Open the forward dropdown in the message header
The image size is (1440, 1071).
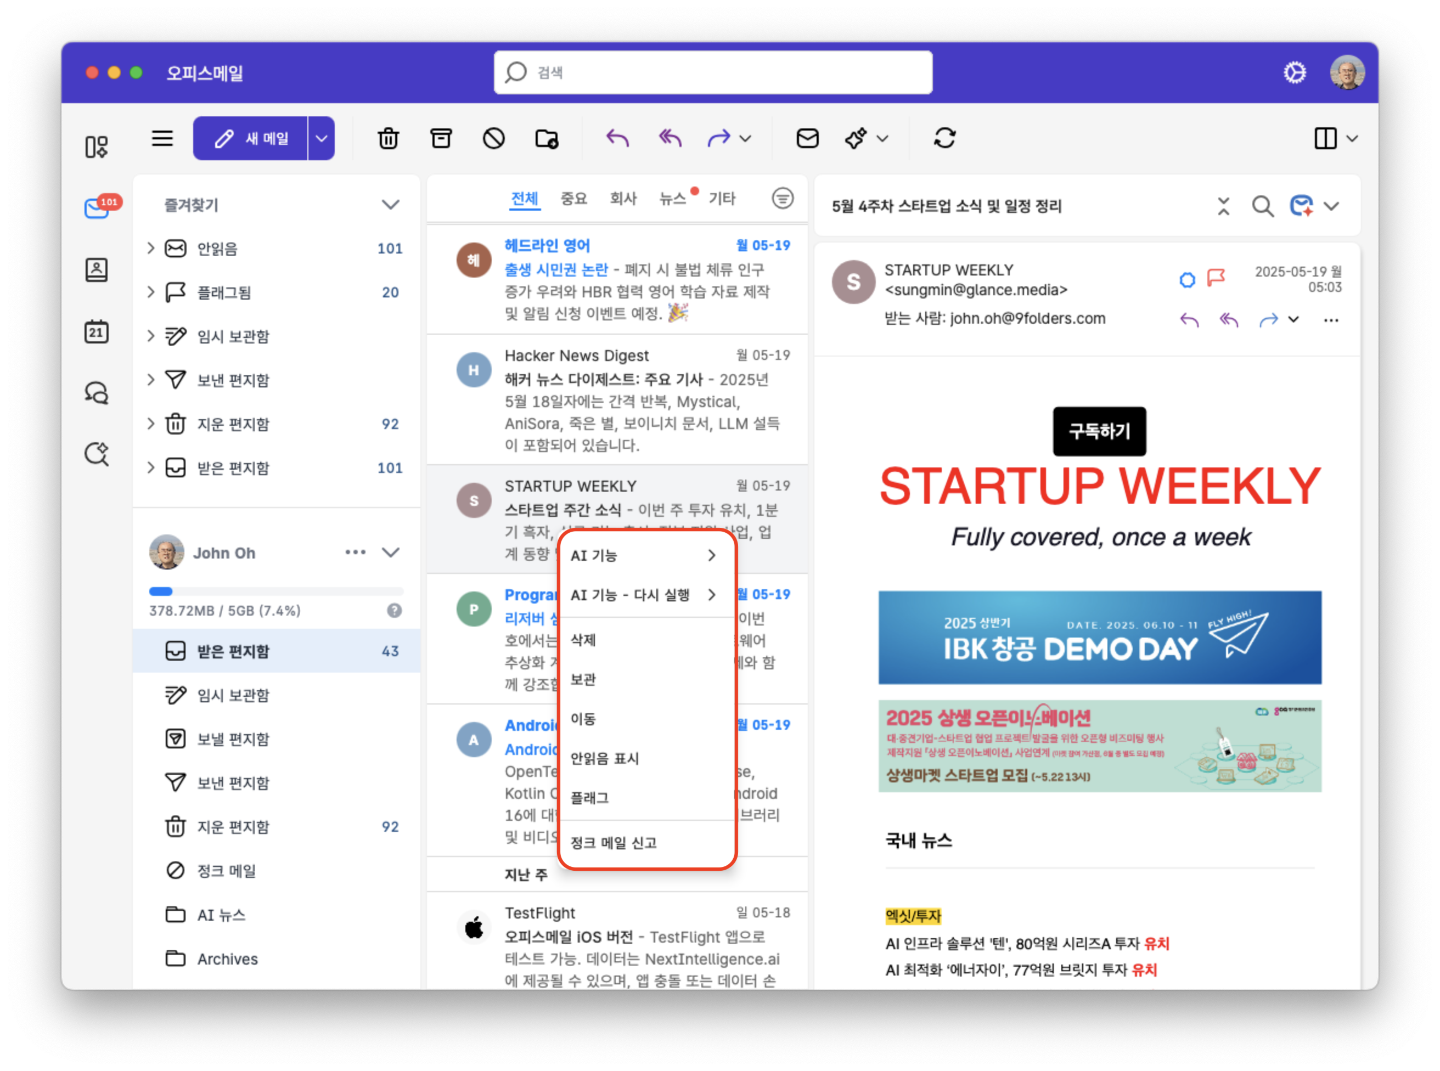(x=1293, y=320)
